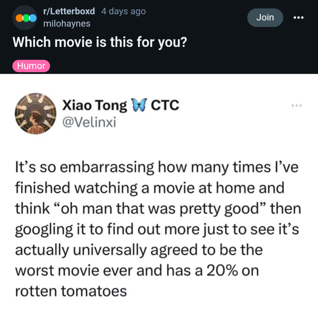Click the "20%" figure in the tweet
Viewport: 318px width, 329px height.
[x=223, y=270]
